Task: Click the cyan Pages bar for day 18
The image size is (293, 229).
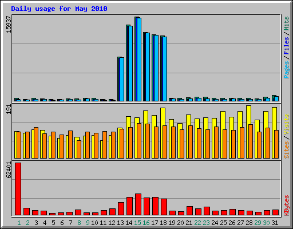Action: coord(165,69)
